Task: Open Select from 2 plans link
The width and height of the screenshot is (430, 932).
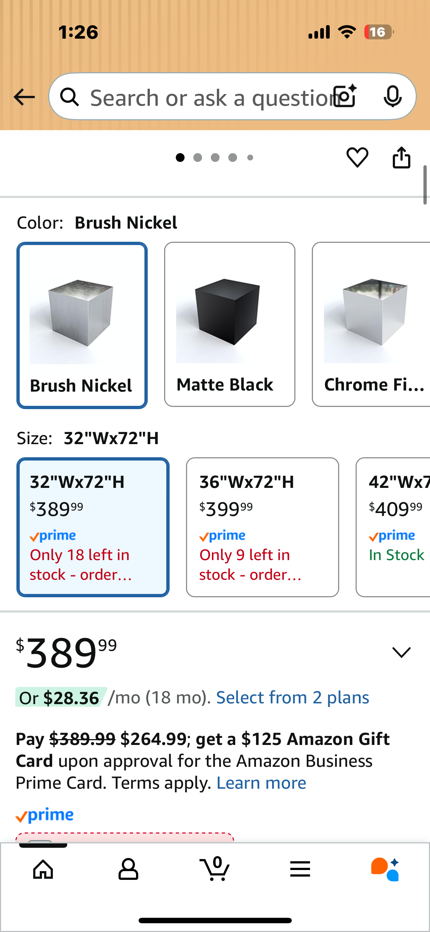Action: coord(293,698)
